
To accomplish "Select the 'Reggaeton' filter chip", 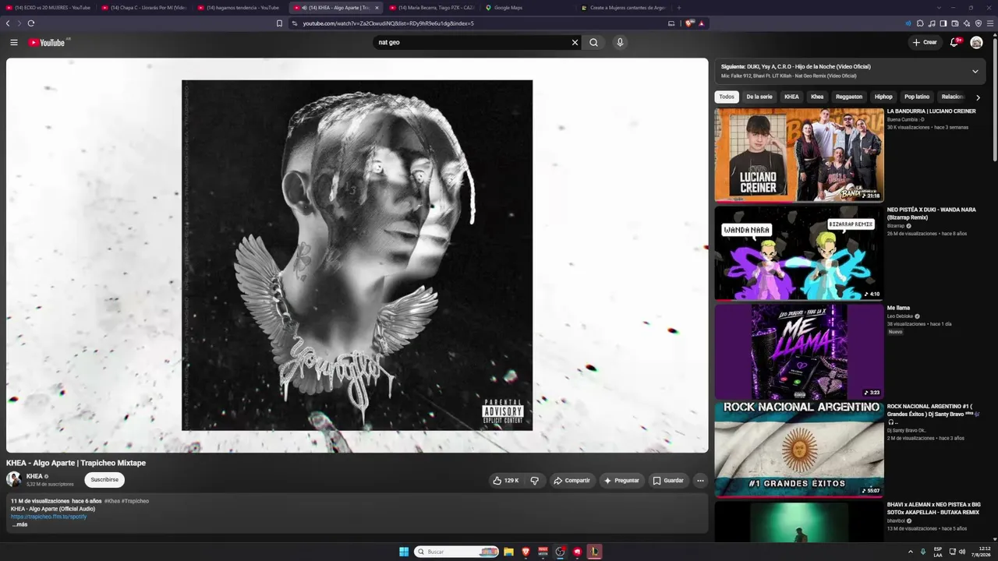I will [x=849, y=97].
